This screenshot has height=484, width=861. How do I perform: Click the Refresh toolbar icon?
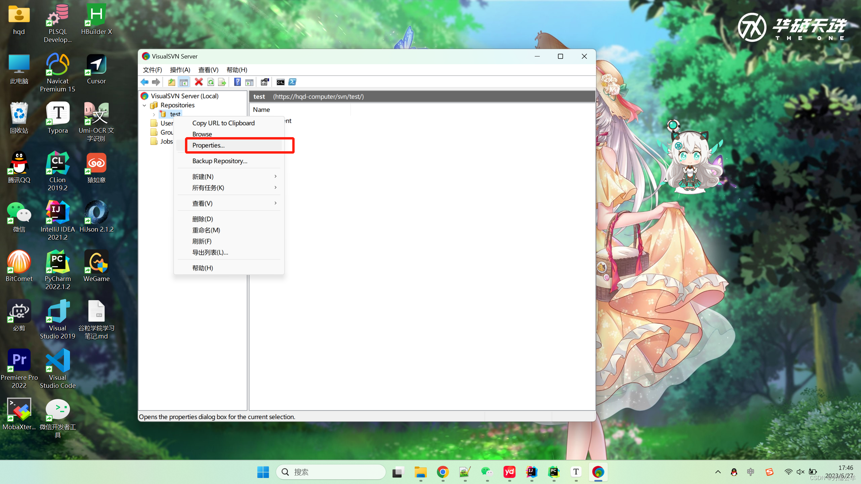pos(211,82)
